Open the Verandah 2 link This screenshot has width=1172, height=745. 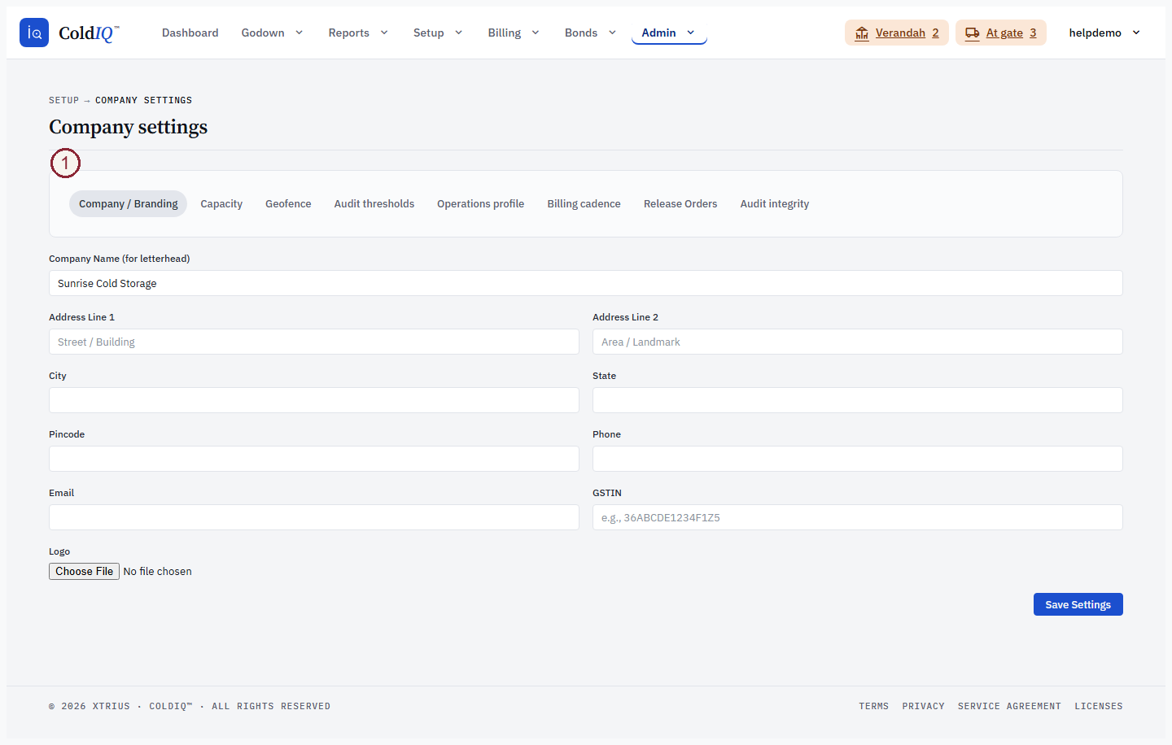coord(897,33)
